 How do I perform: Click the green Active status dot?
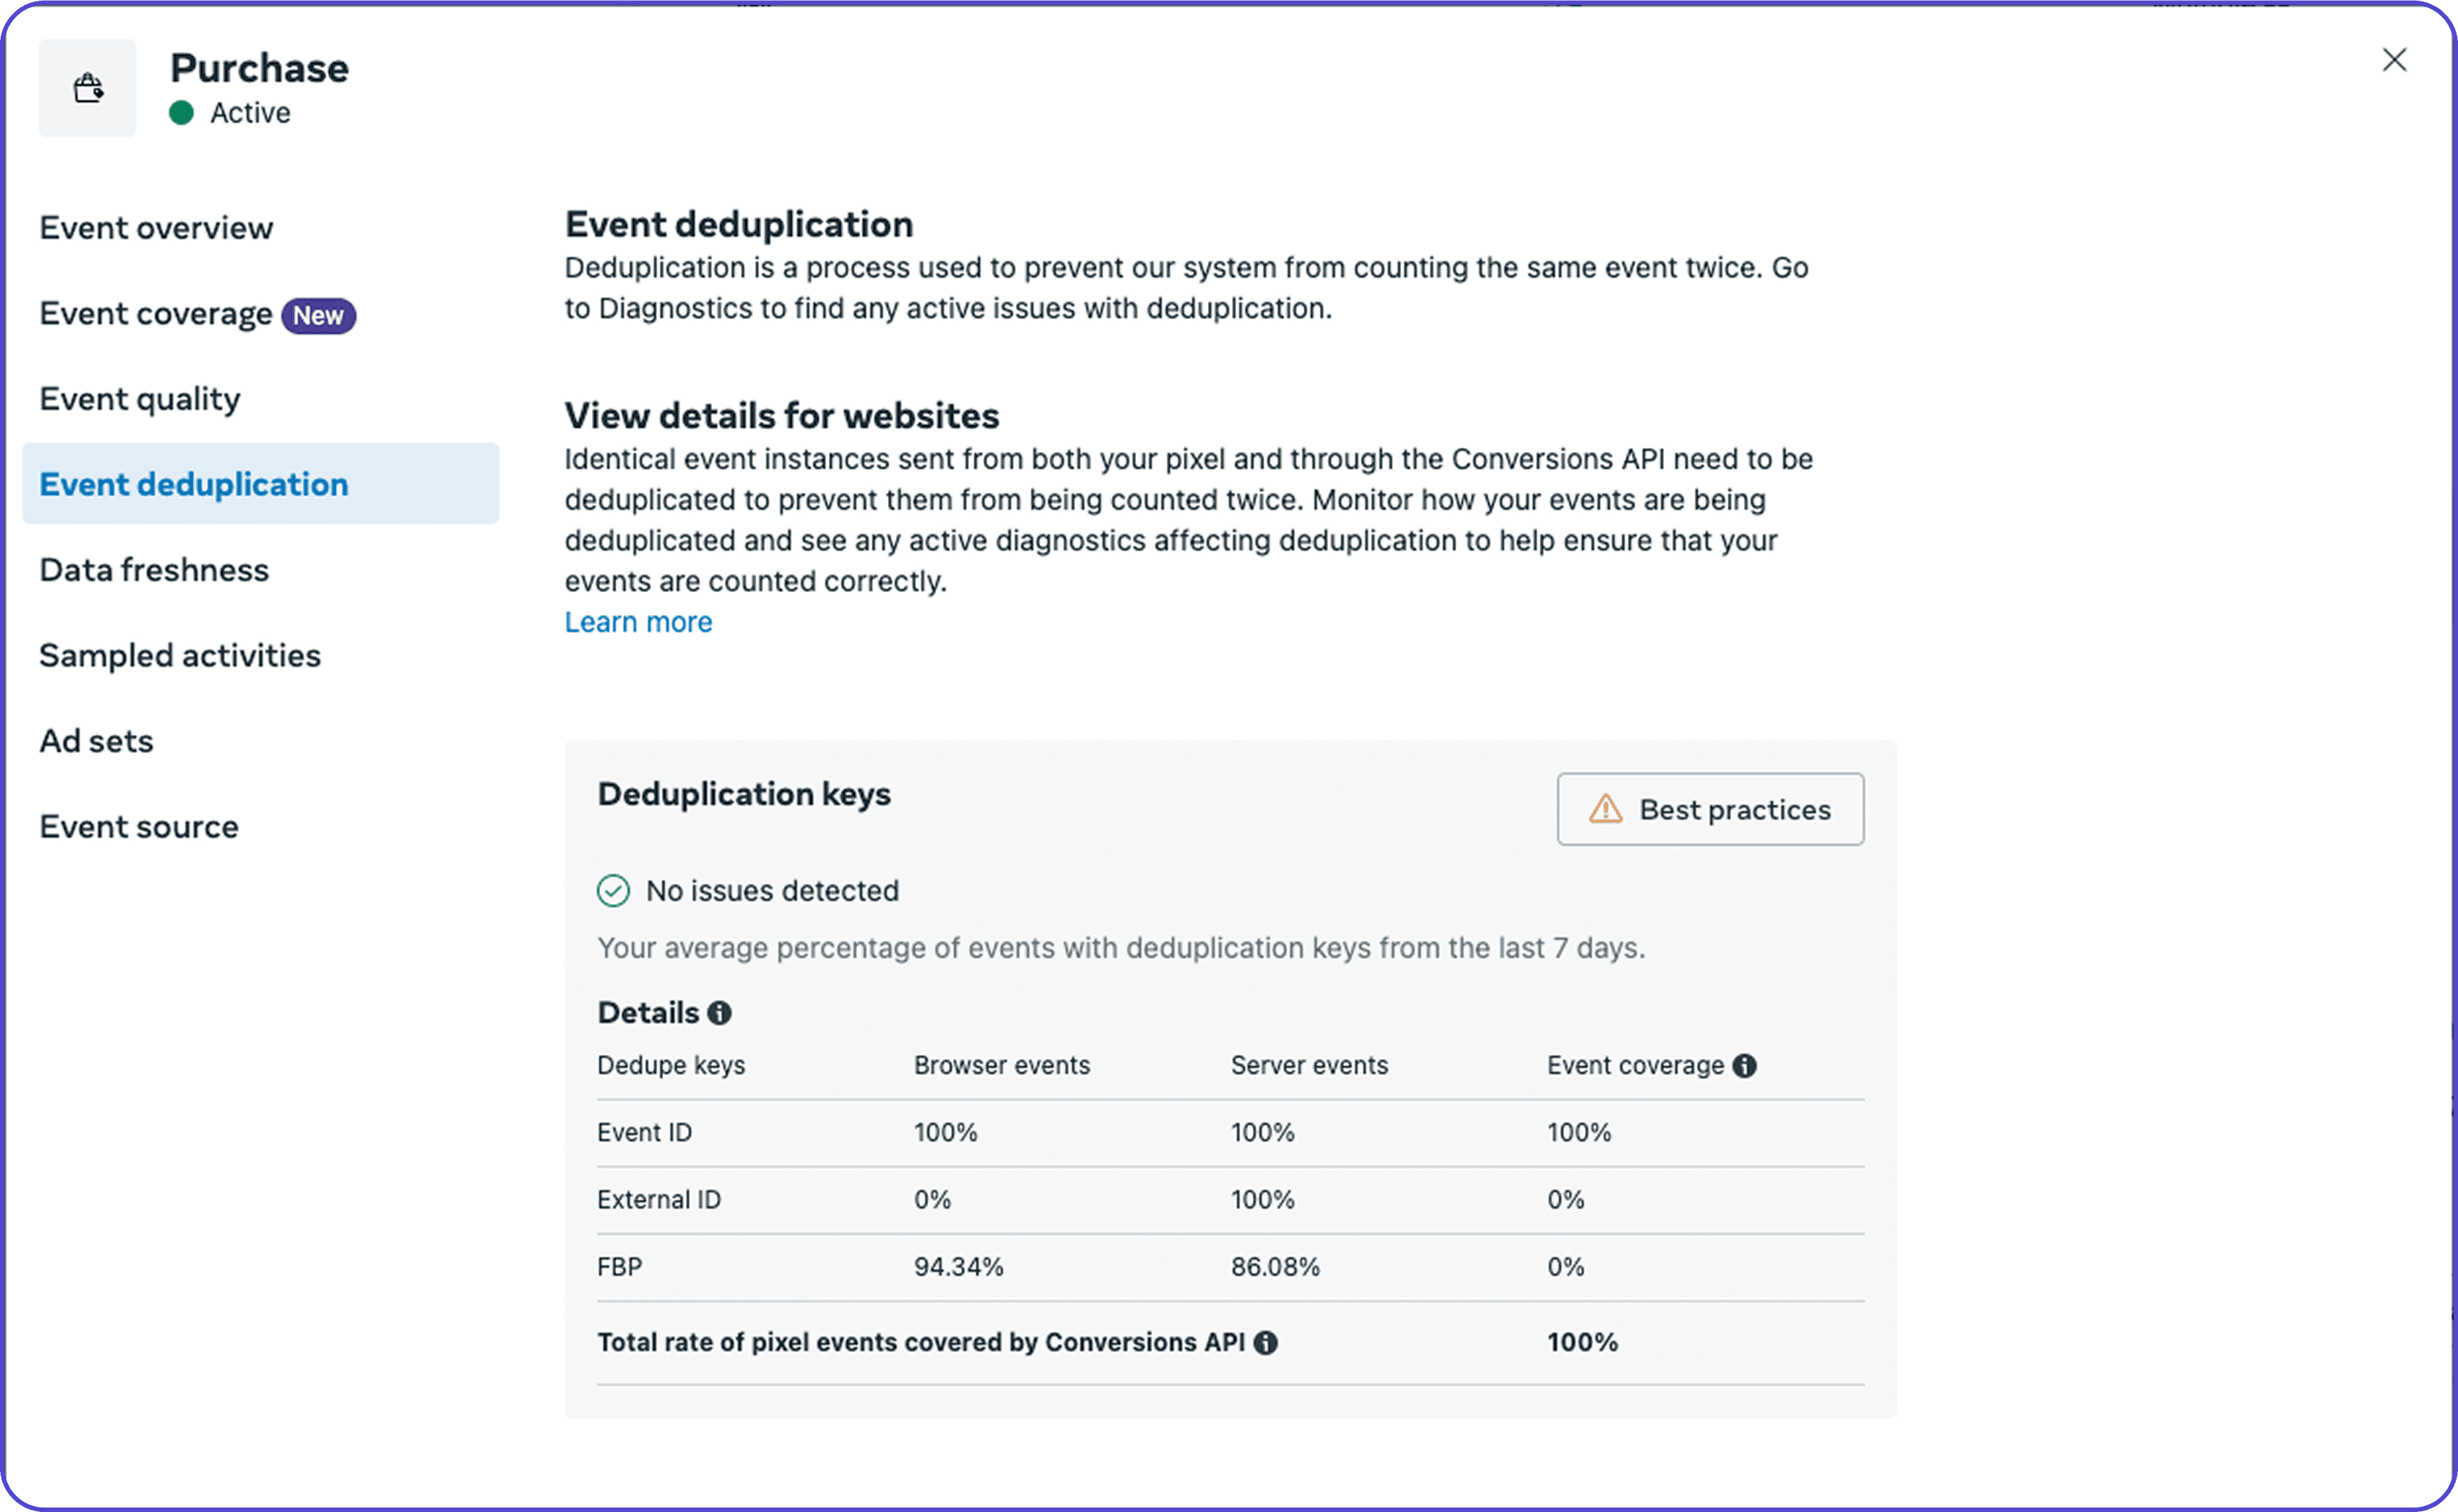click(x=181, y=113)
